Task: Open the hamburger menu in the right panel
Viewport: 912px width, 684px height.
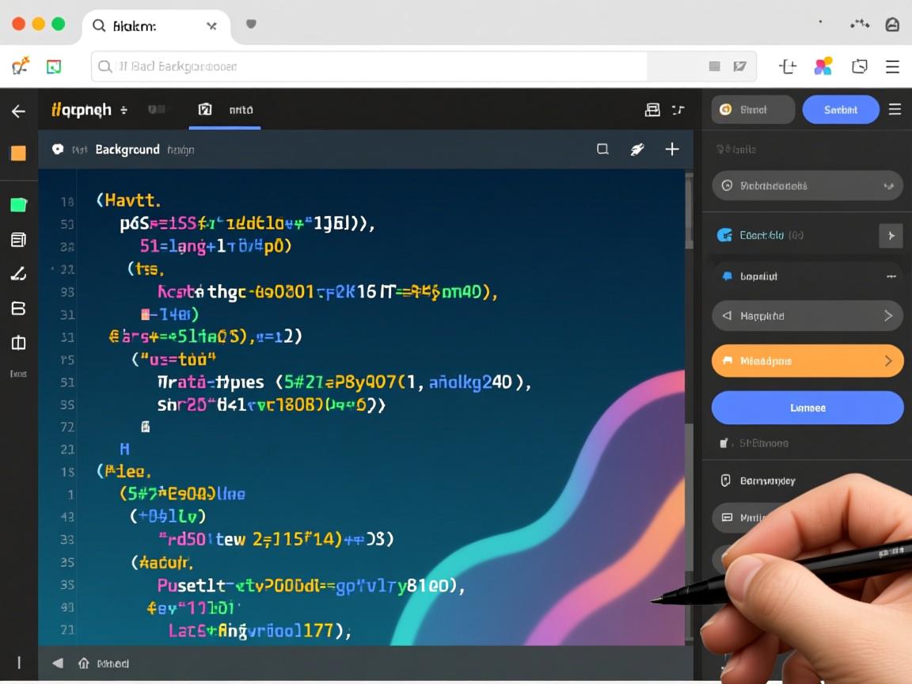Action: click(895, 109)
